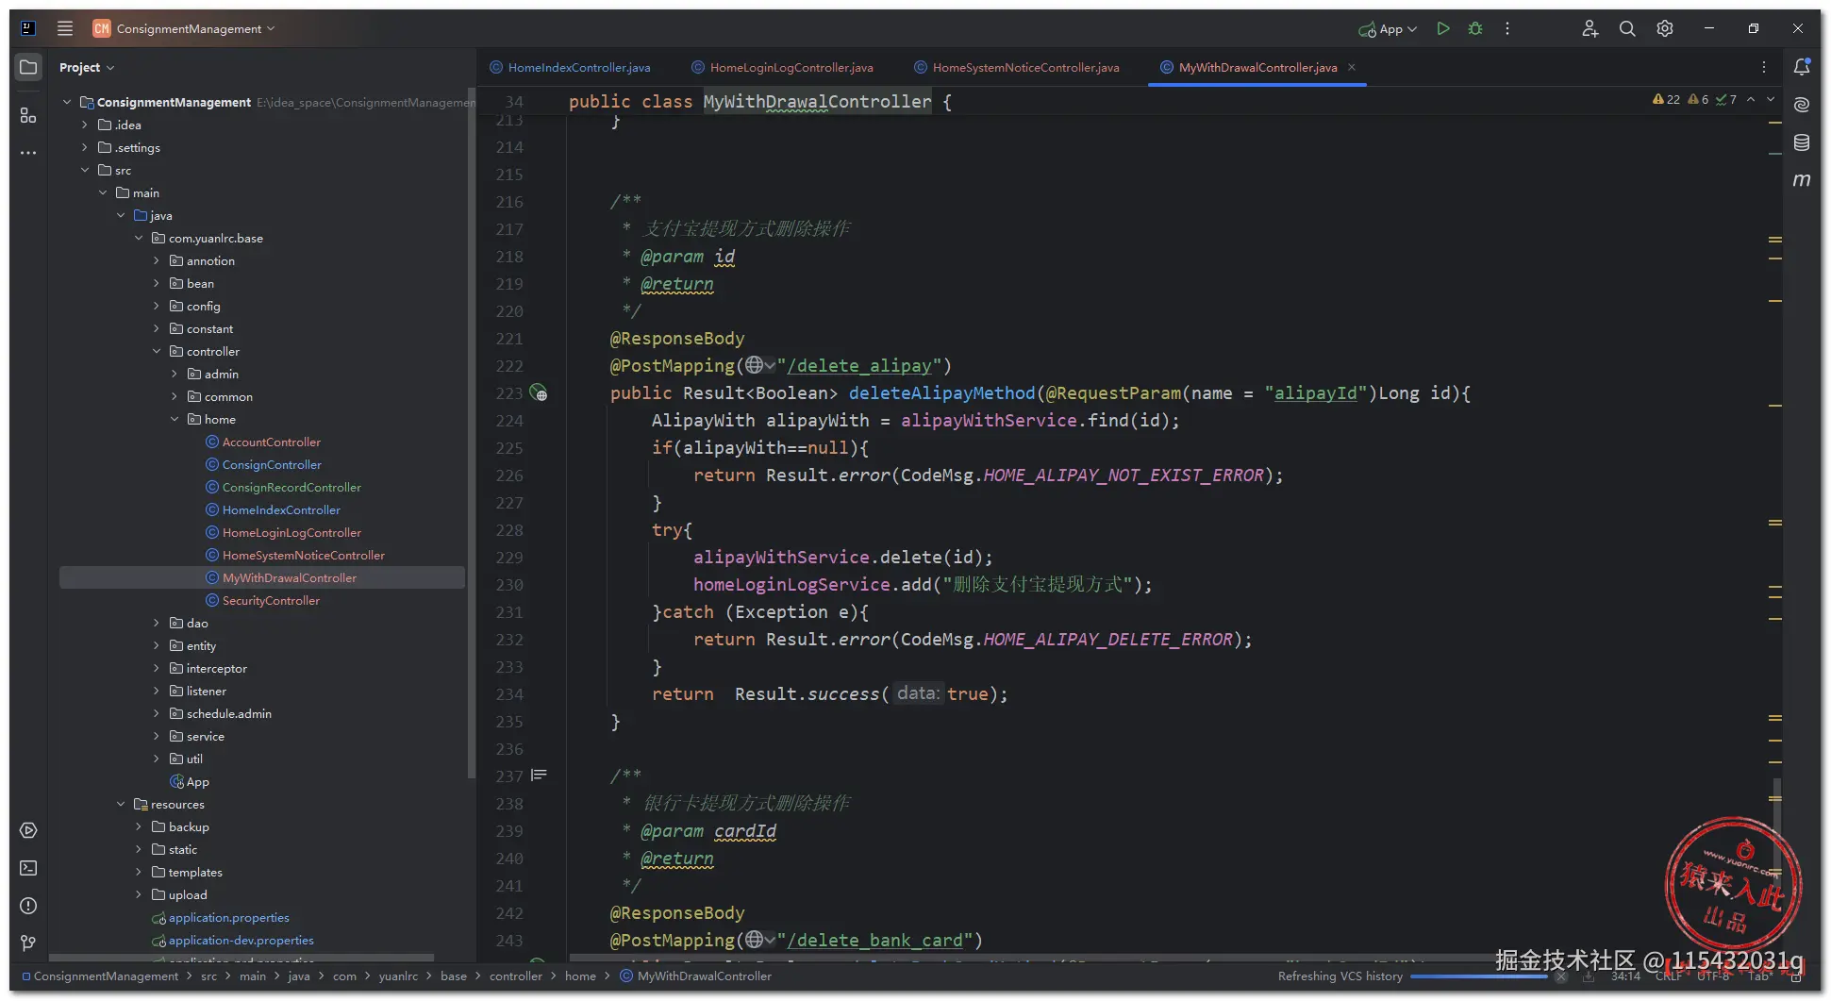Click the project tree horizontal scrollbar

coord(241,957)
